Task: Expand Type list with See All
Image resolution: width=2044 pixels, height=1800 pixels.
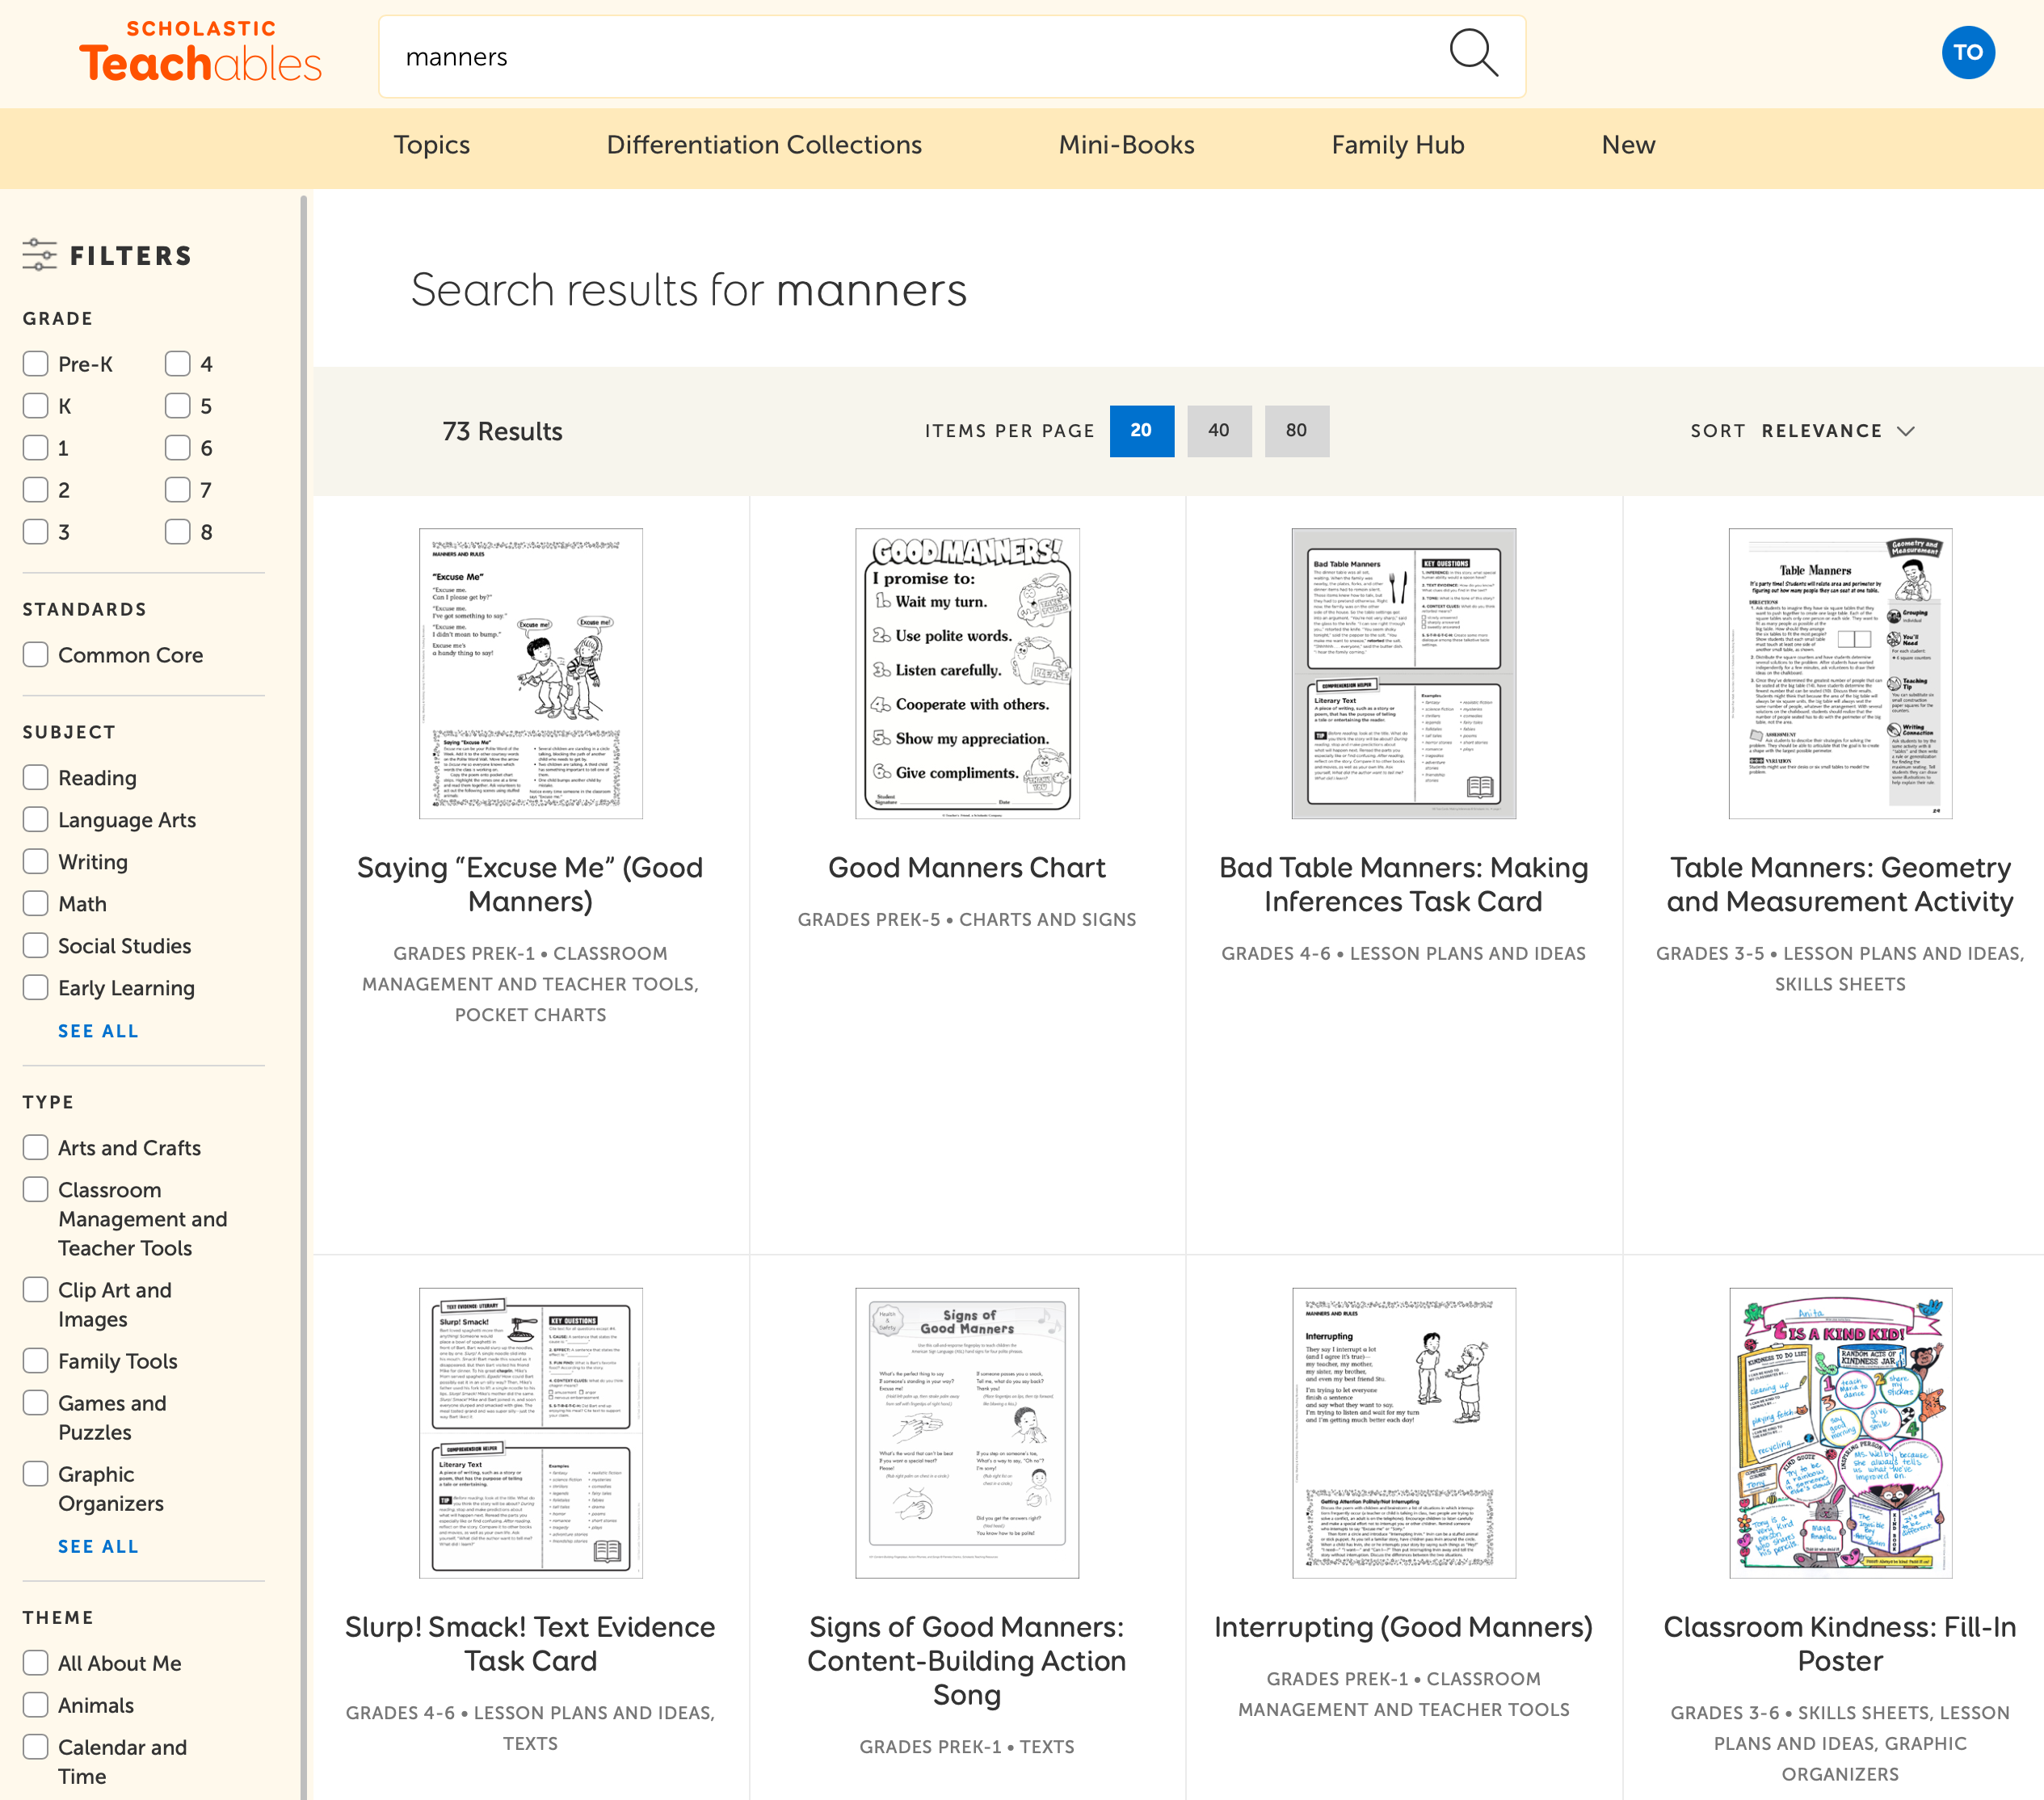Action: [x=98, y=1546]
